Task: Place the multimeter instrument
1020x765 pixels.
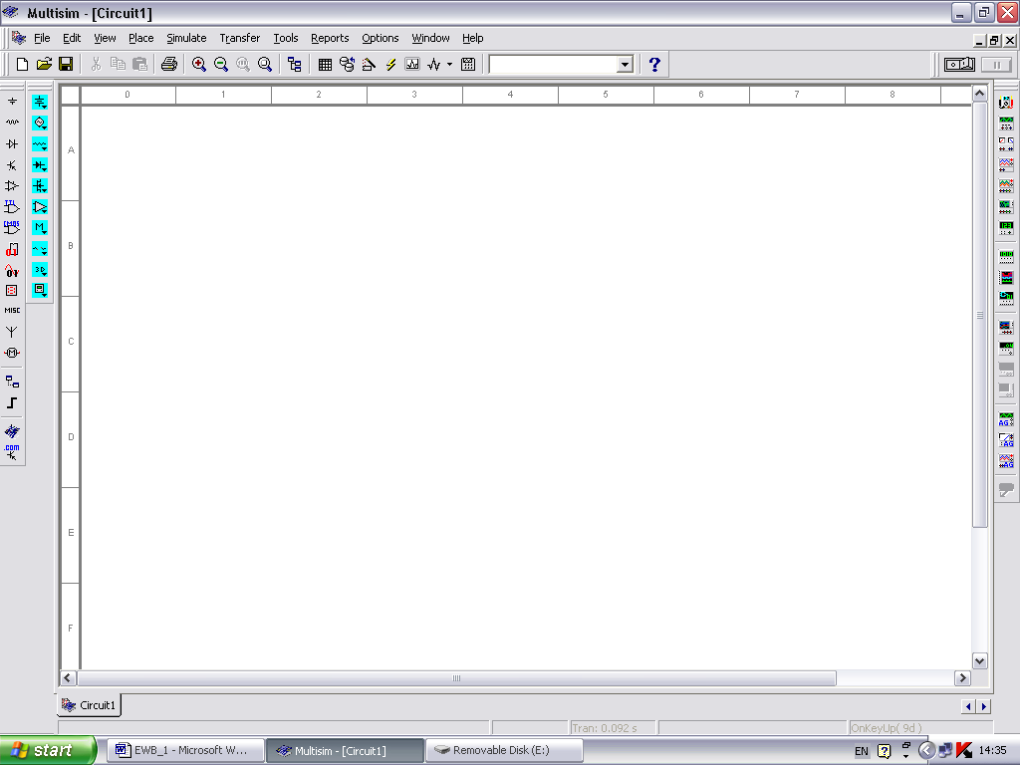Action: pyautogui.click(x=1006, y=103)
